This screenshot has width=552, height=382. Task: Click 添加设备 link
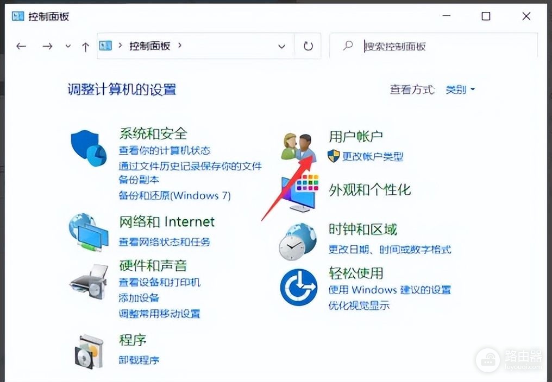pyautogui.click(x=139, y=298)
